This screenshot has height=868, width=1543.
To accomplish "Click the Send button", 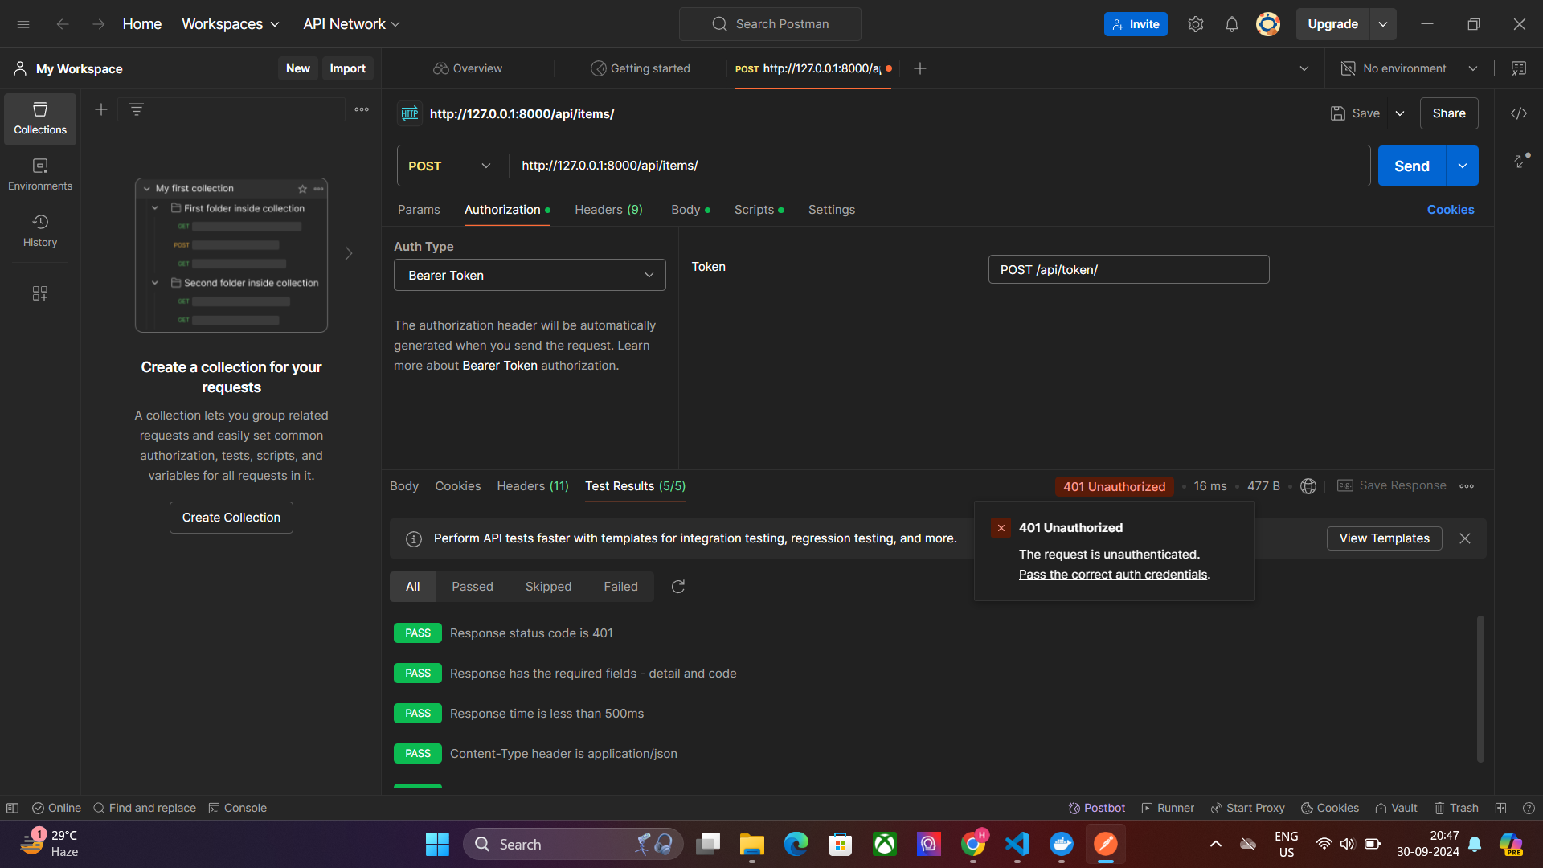I will 1411,166.
